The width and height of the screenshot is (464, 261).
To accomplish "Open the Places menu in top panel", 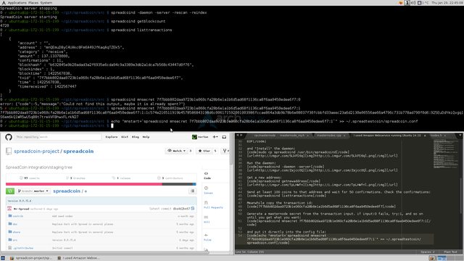I will [33, 3].
